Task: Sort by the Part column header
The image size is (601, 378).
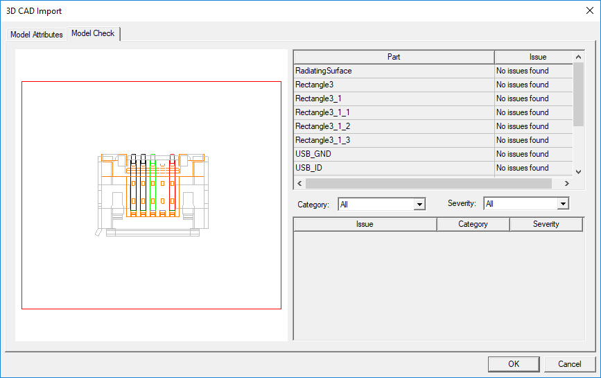Action: [393, 57]
